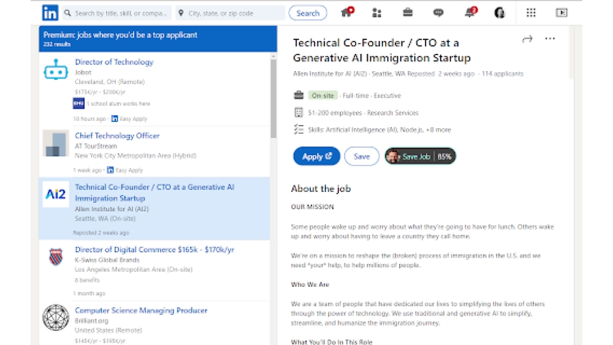Click the Save Job 85% extension button
Viewport: 613px width, 345px height.
[x=421, y=156]
